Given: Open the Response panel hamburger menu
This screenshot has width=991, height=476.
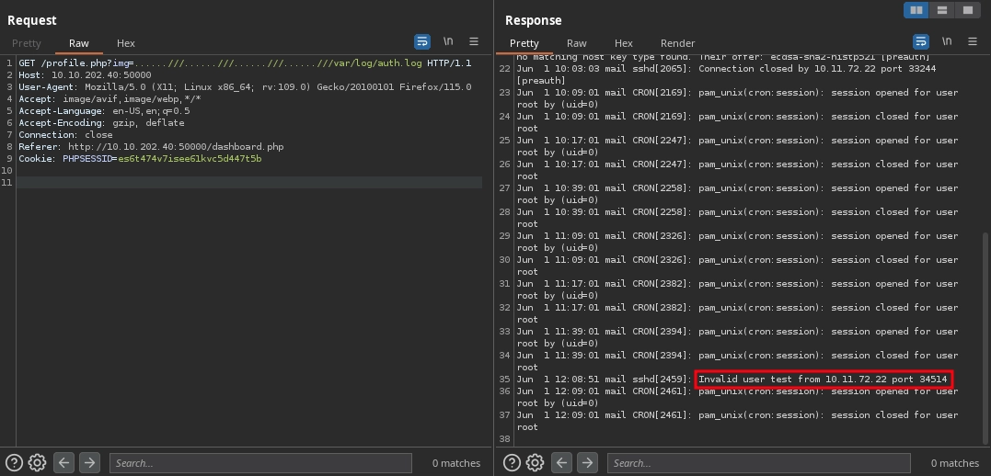Looking at the screenshot, I should [x=972, y=42].
